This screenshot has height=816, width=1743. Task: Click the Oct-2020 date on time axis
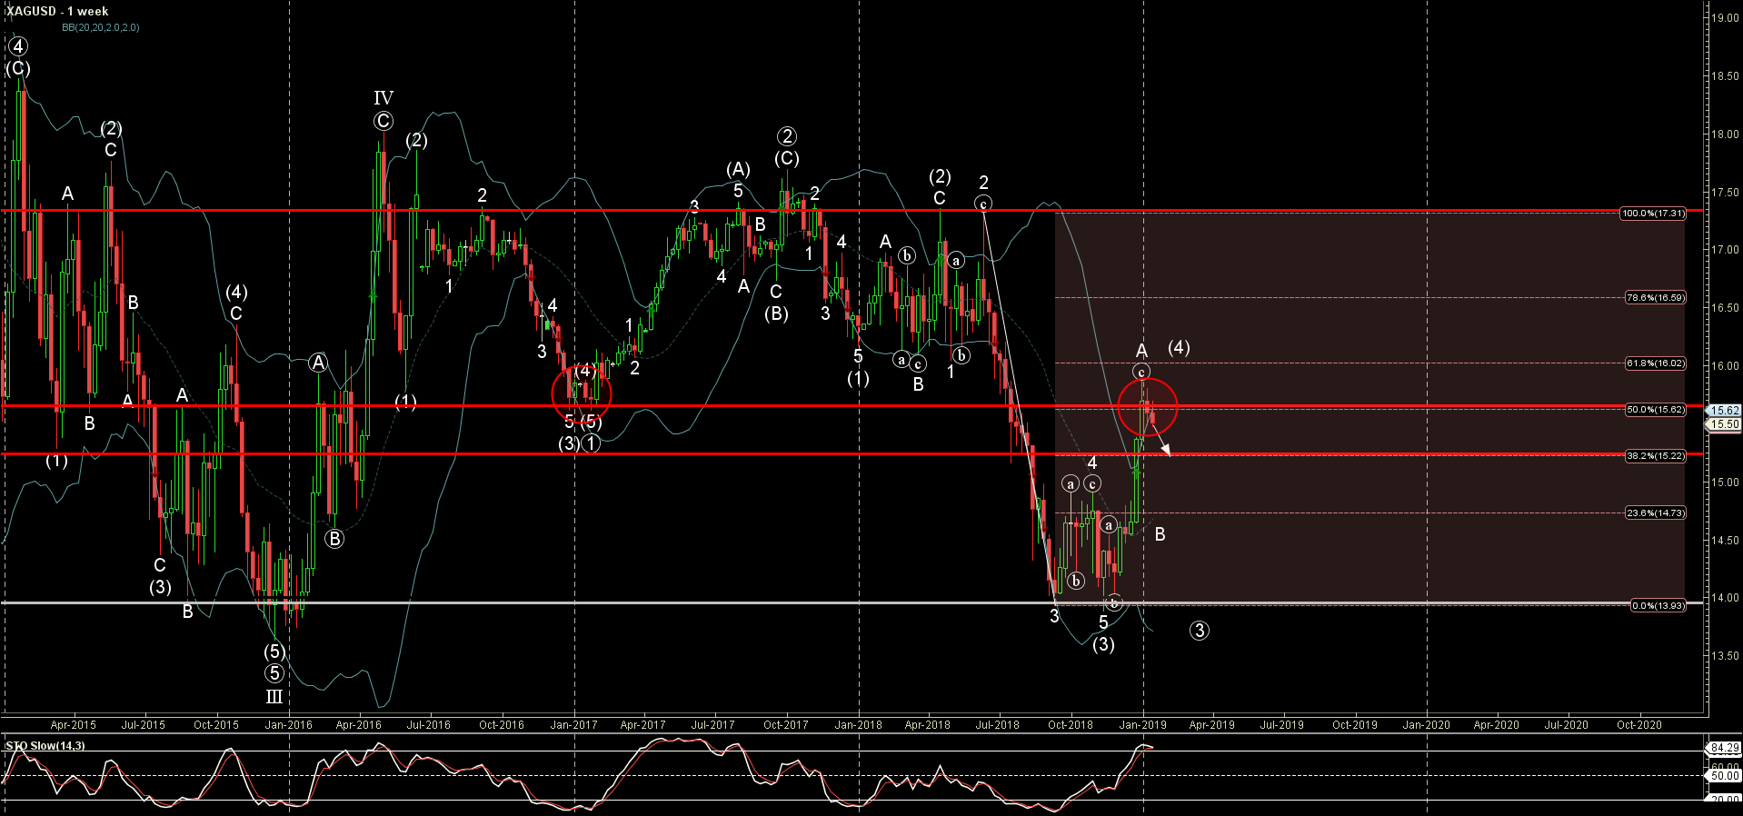pos(1638,725)
